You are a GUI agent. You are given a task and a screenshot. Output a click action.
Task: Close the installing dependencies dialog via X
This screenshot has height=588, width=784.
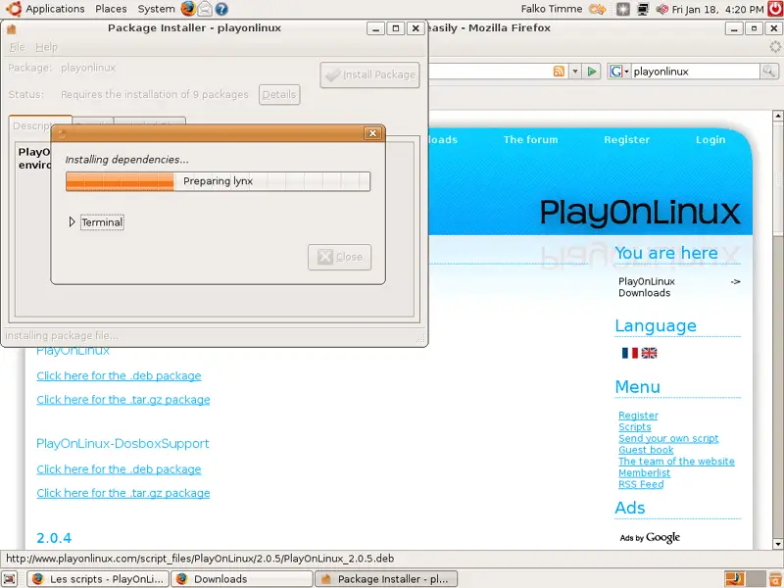click(372, 133)
